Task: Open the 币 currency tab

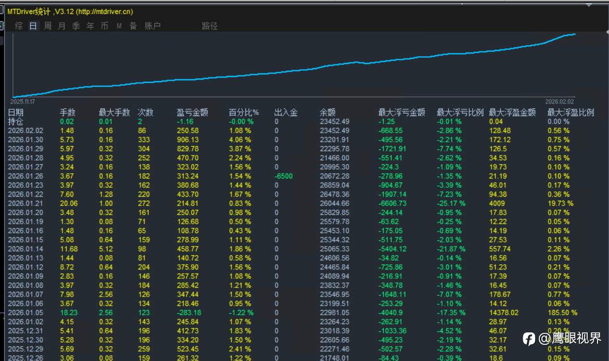Action: point(105,26)
